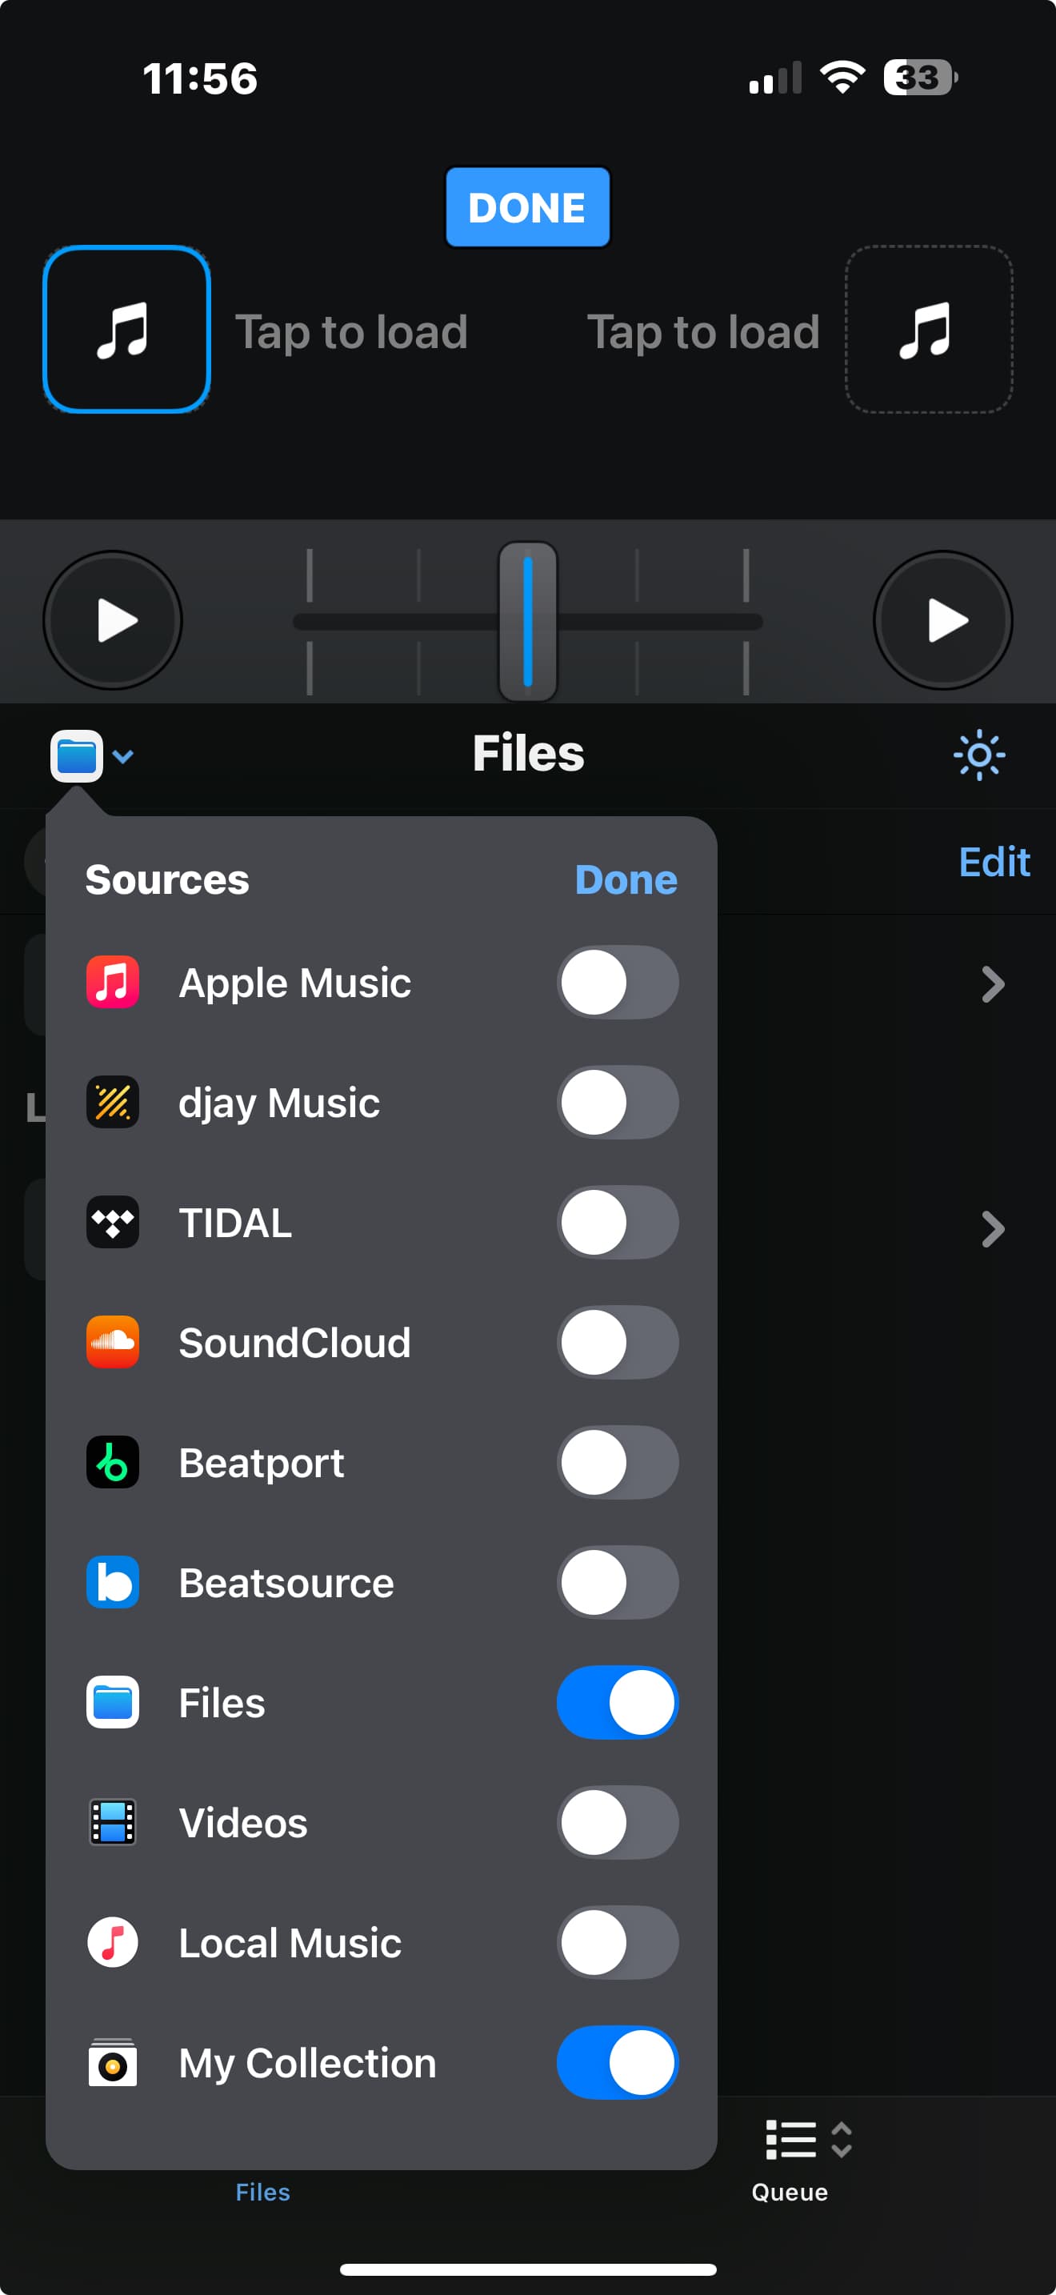Tap the Local Music note icon

(x=112, y=1942)
